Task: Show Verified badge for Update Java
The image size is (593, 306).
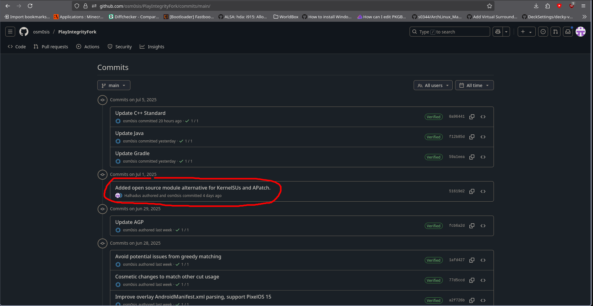Action: click(433, 137)
